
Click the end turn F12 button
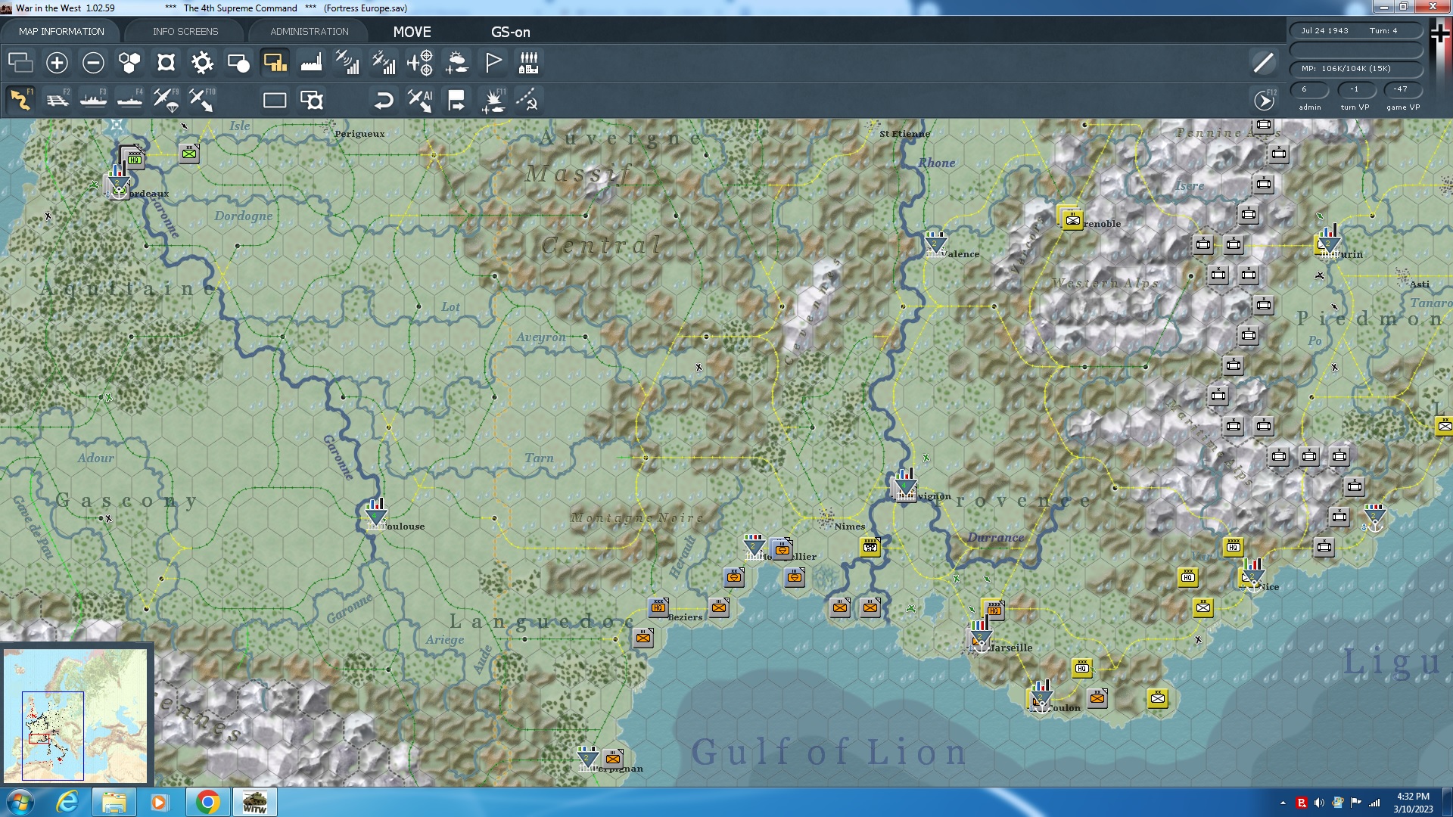(x=1264, y=100)
